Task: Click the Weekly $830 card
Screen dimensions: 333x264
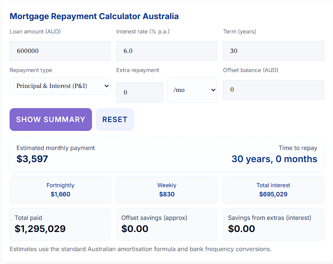Action: click(167, 190)
